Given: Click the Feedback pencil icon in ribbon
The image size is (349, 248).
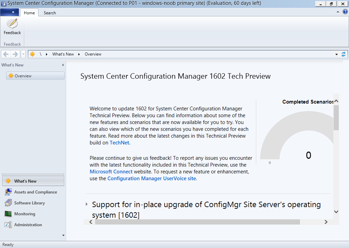Looking at the screenshot, I should [12, 24].
